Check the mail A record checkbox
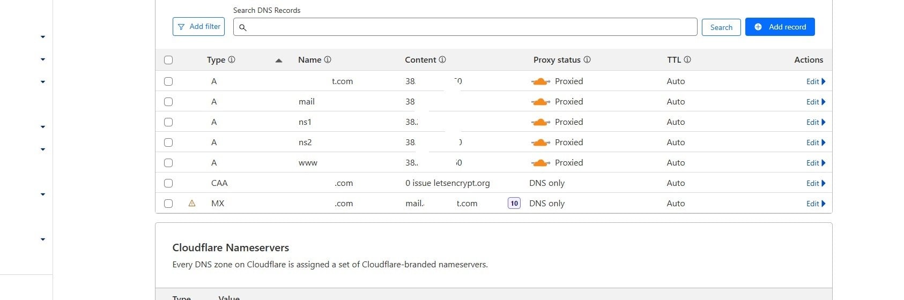Image resolution: width=904 pixels, height=300 pixels. click(168, 102)
